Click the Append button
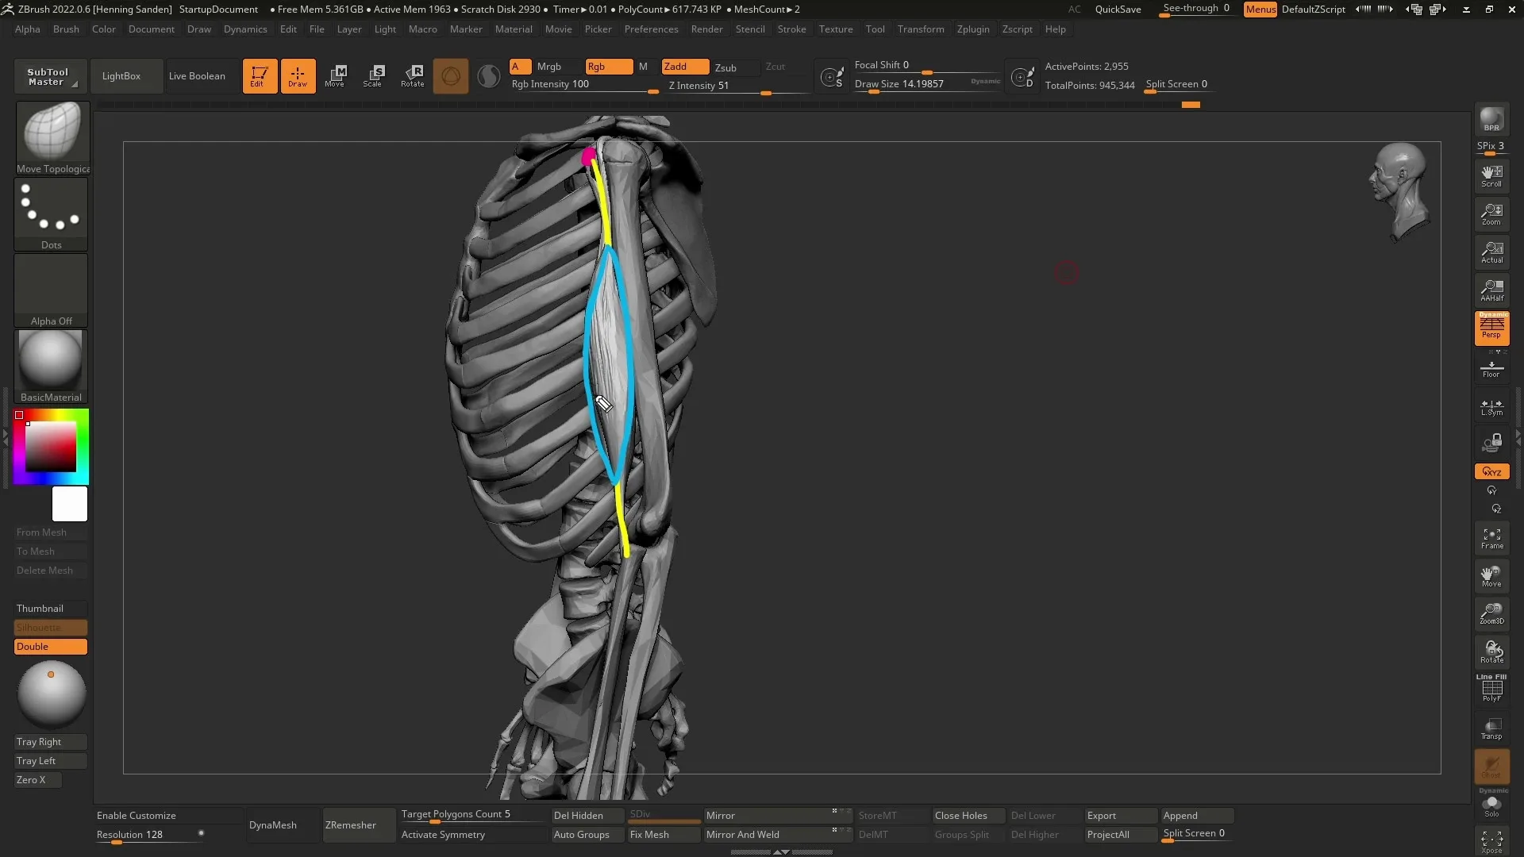This screenshot has height=857, width=1524. [x=1198, y=816]
